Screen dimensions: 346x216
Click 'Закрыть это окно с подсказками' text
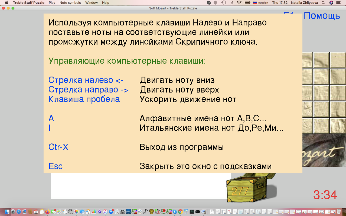tap(206, 166)
